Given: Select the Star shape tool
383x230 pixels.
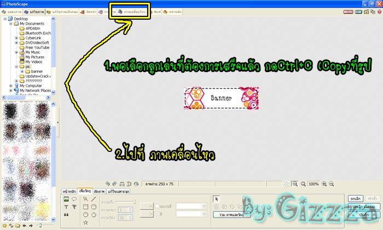Looking at the screenshot, I should pos(85,222).
